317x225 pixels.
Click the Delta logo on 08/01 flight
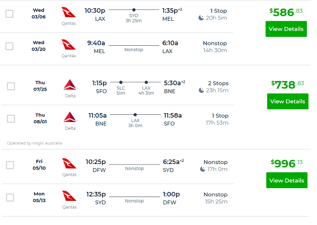70,117
